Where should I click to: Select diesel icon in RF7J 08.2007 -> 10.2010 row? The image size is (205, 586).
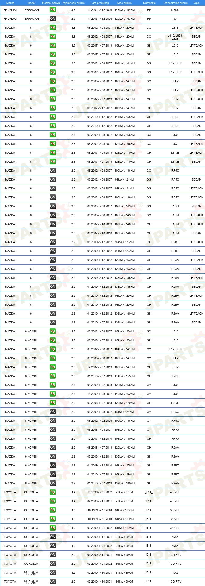point(53,233)
